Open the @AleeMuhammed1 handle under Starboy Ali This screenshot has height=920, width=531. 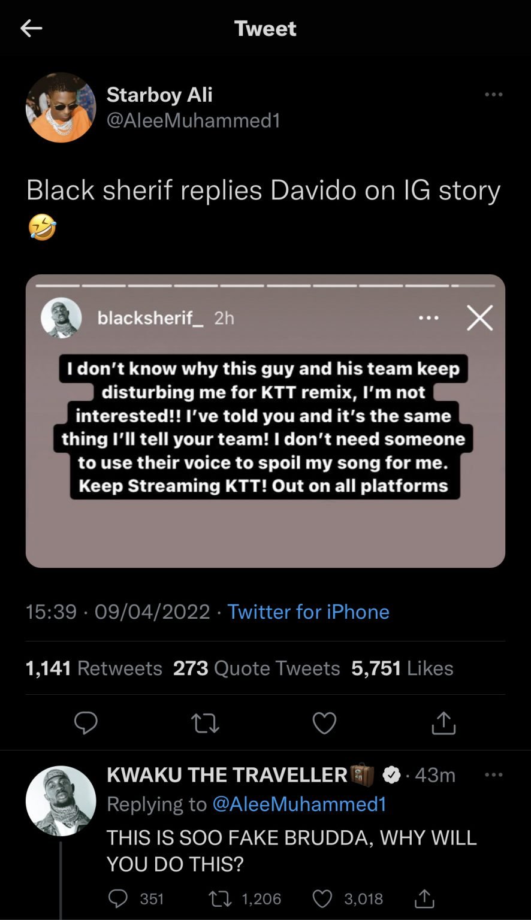pos(193,120)
